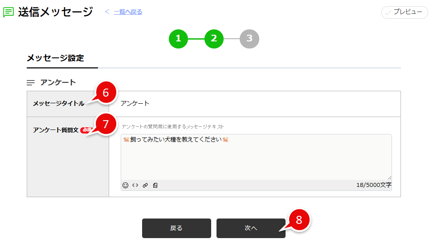The height and width of the screenshot is (251, 433).
Task: Click the code brackets icon below the textarea
Action: click(x=135, y=185)
